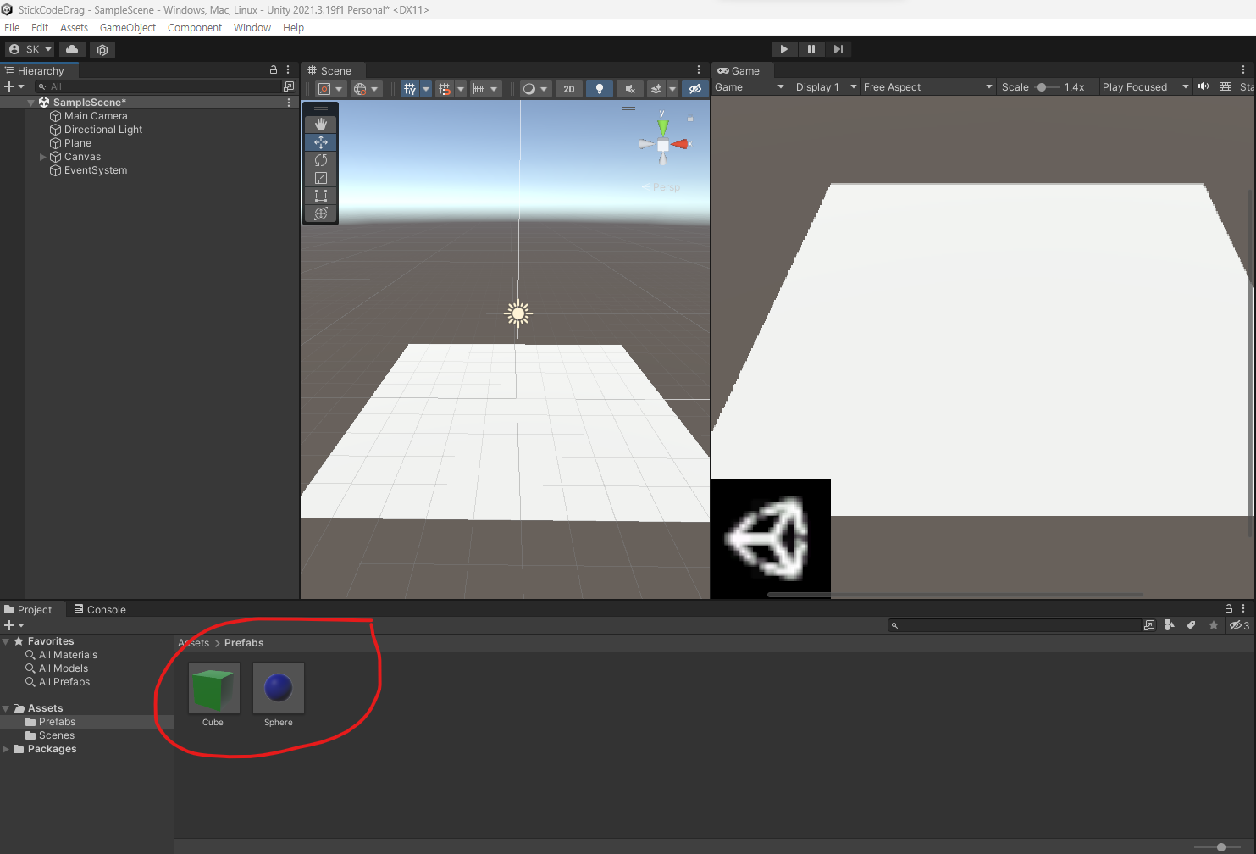This screenshot has width=1256, height=854.
Task: Toggle scene effects skybox button
Action: [656, 89]
